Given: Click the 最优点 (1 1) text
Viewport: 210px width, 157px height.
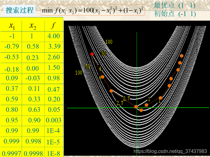Looking at the screenshot, I should 174,5.
